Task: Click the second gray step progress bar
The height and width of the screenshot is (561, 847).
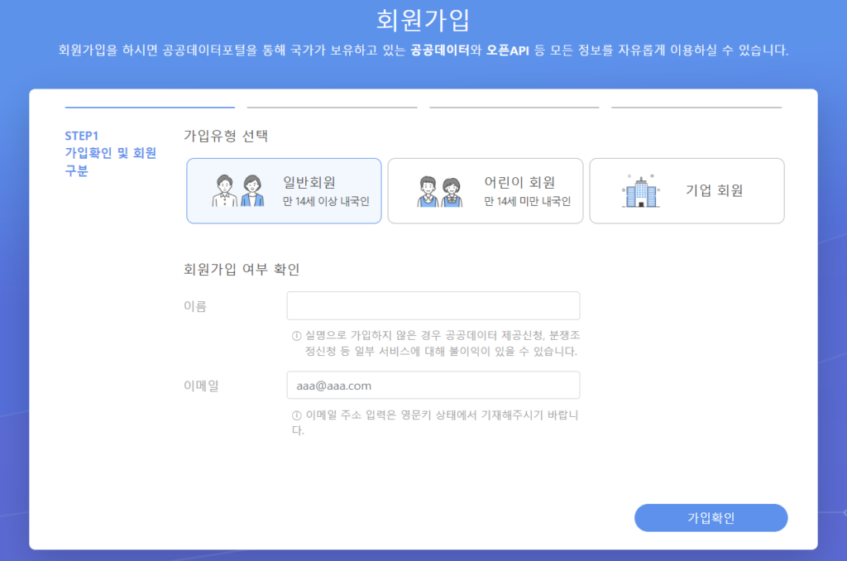Action: [x=332, y=107]
